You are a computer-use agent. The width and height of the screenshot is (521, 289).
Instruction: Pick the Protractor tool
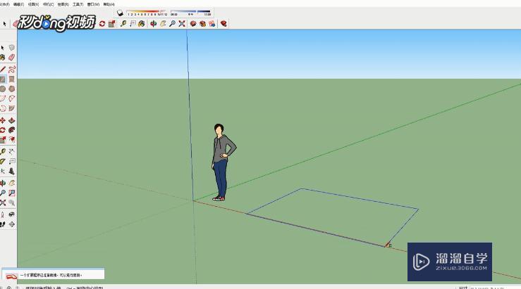pyautogui.click(x=3, y=162)
